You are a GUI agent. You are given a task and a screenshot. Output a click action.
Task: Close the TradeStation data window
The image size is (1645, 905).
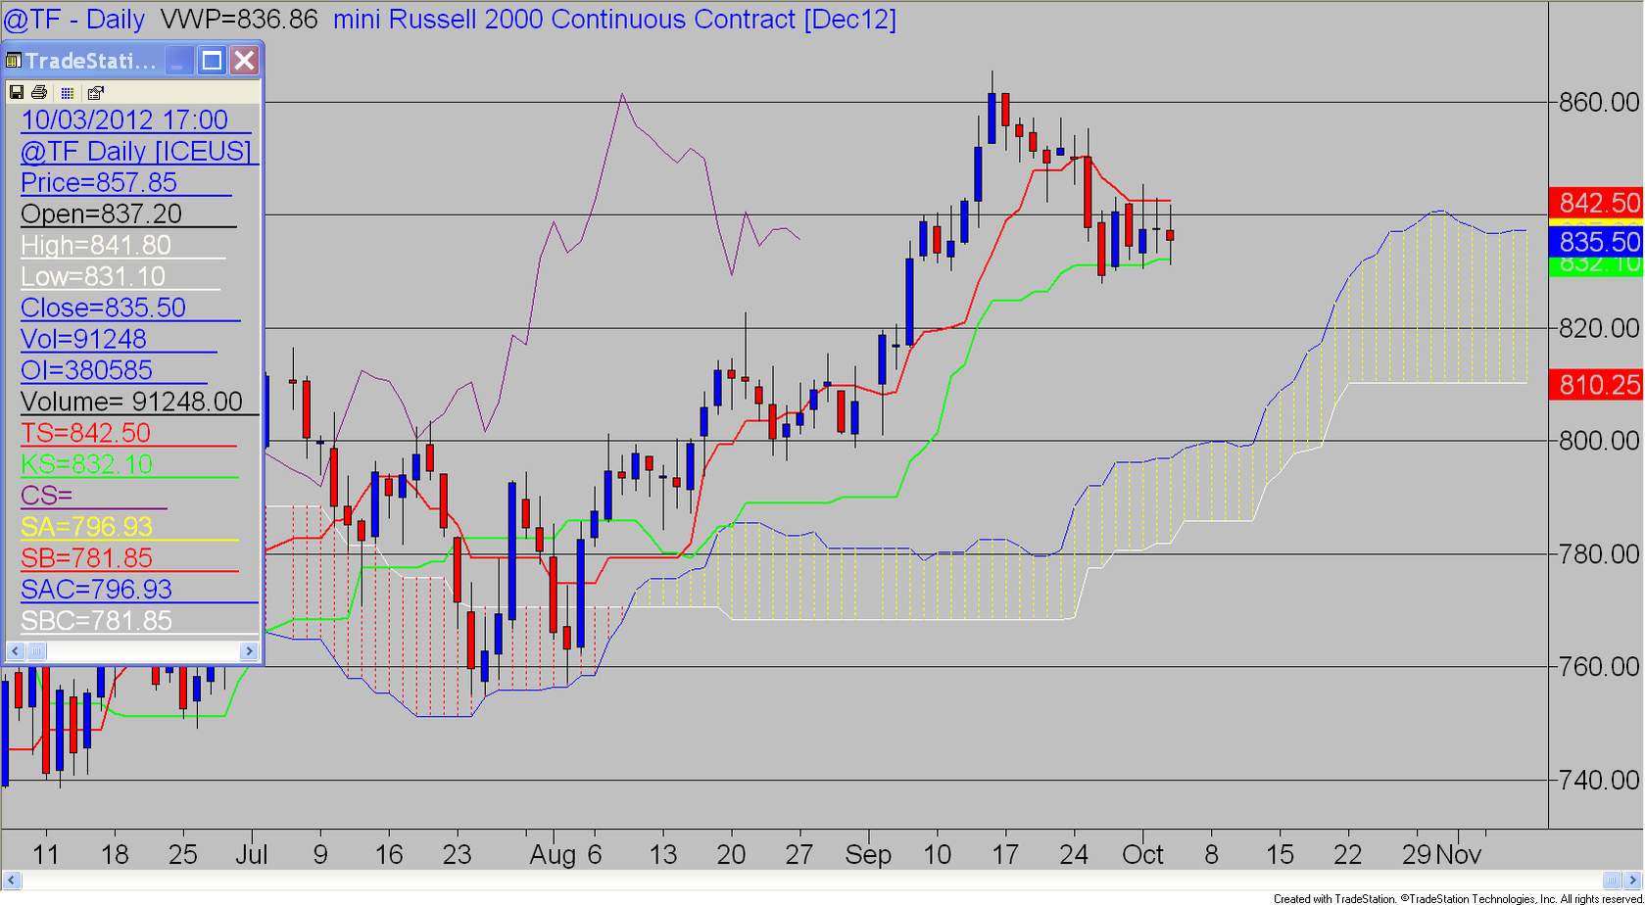tap(245, 61)
